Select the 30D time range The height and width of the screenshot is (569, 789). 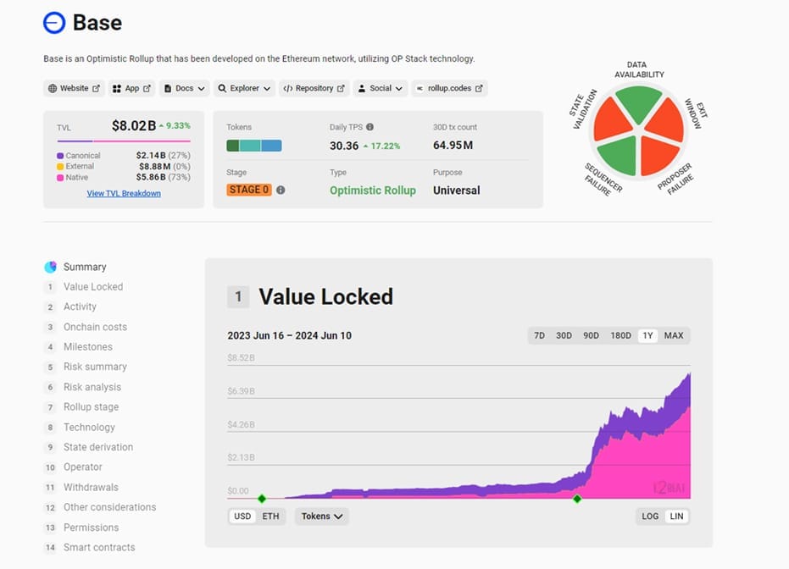564,335
